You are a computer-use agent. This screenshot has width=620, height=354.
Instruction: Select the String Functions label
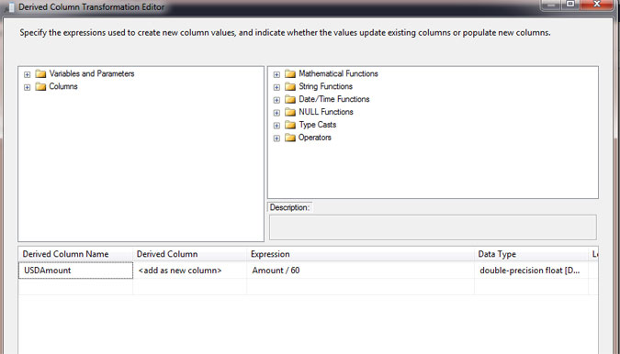(325, 86)
